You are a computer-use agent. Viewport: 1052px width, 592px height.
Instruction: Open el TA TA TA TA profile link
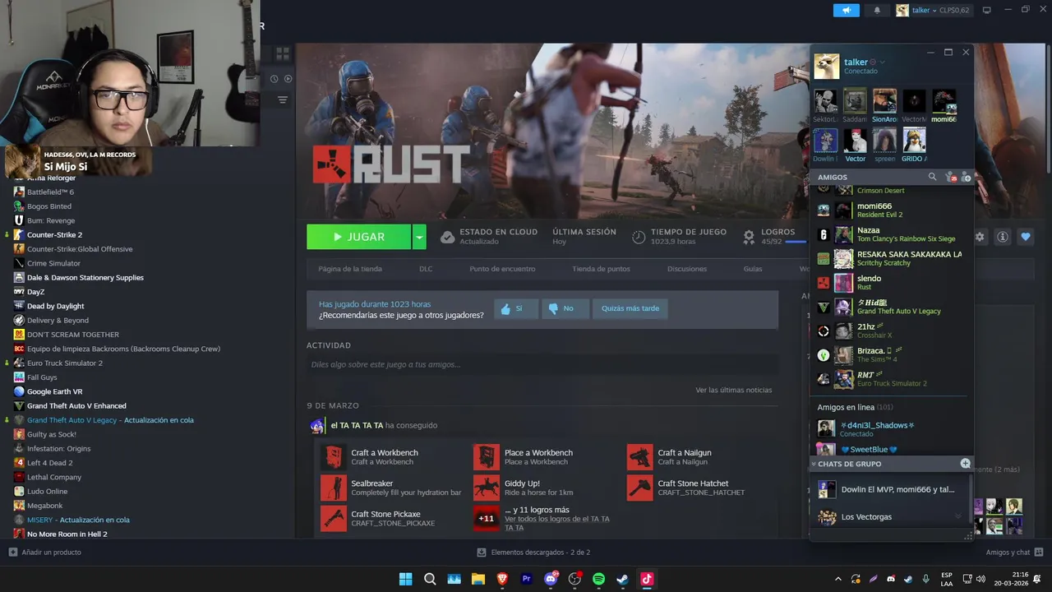pos(357,425)
